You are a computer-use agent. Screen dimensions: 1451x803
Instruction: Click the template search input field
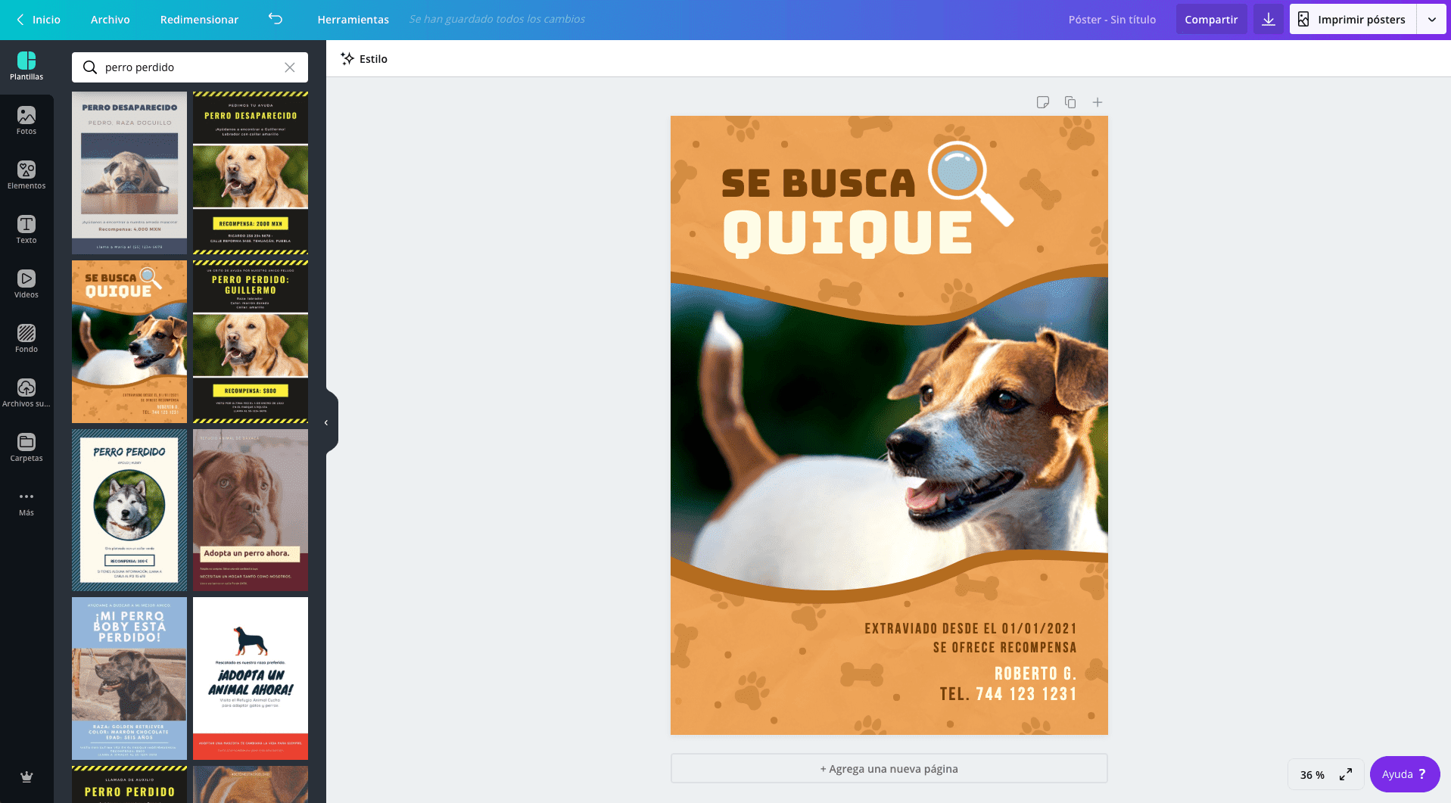click(190, 67)
